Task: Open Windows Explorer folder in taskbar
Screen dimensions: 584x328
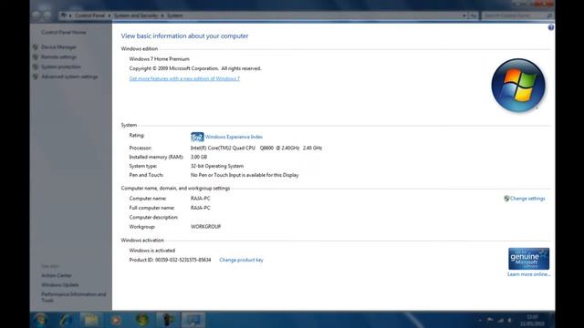Action: coord(91,320)
